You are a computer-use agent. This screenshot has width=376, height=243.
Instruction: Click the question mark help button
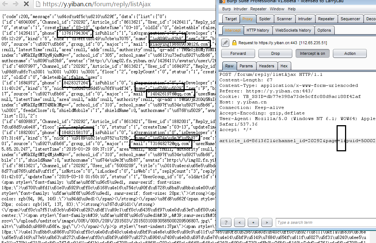click(226, 222)
